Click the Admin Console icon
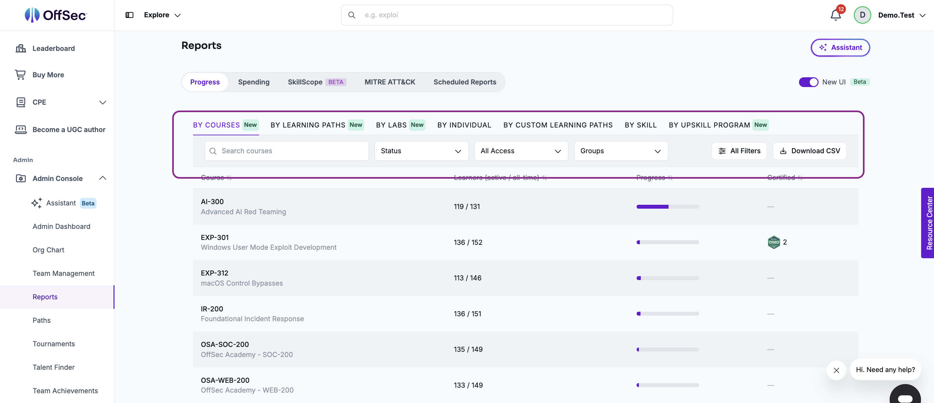This screenshot has height=403, width=934. (x=21, y=178)
